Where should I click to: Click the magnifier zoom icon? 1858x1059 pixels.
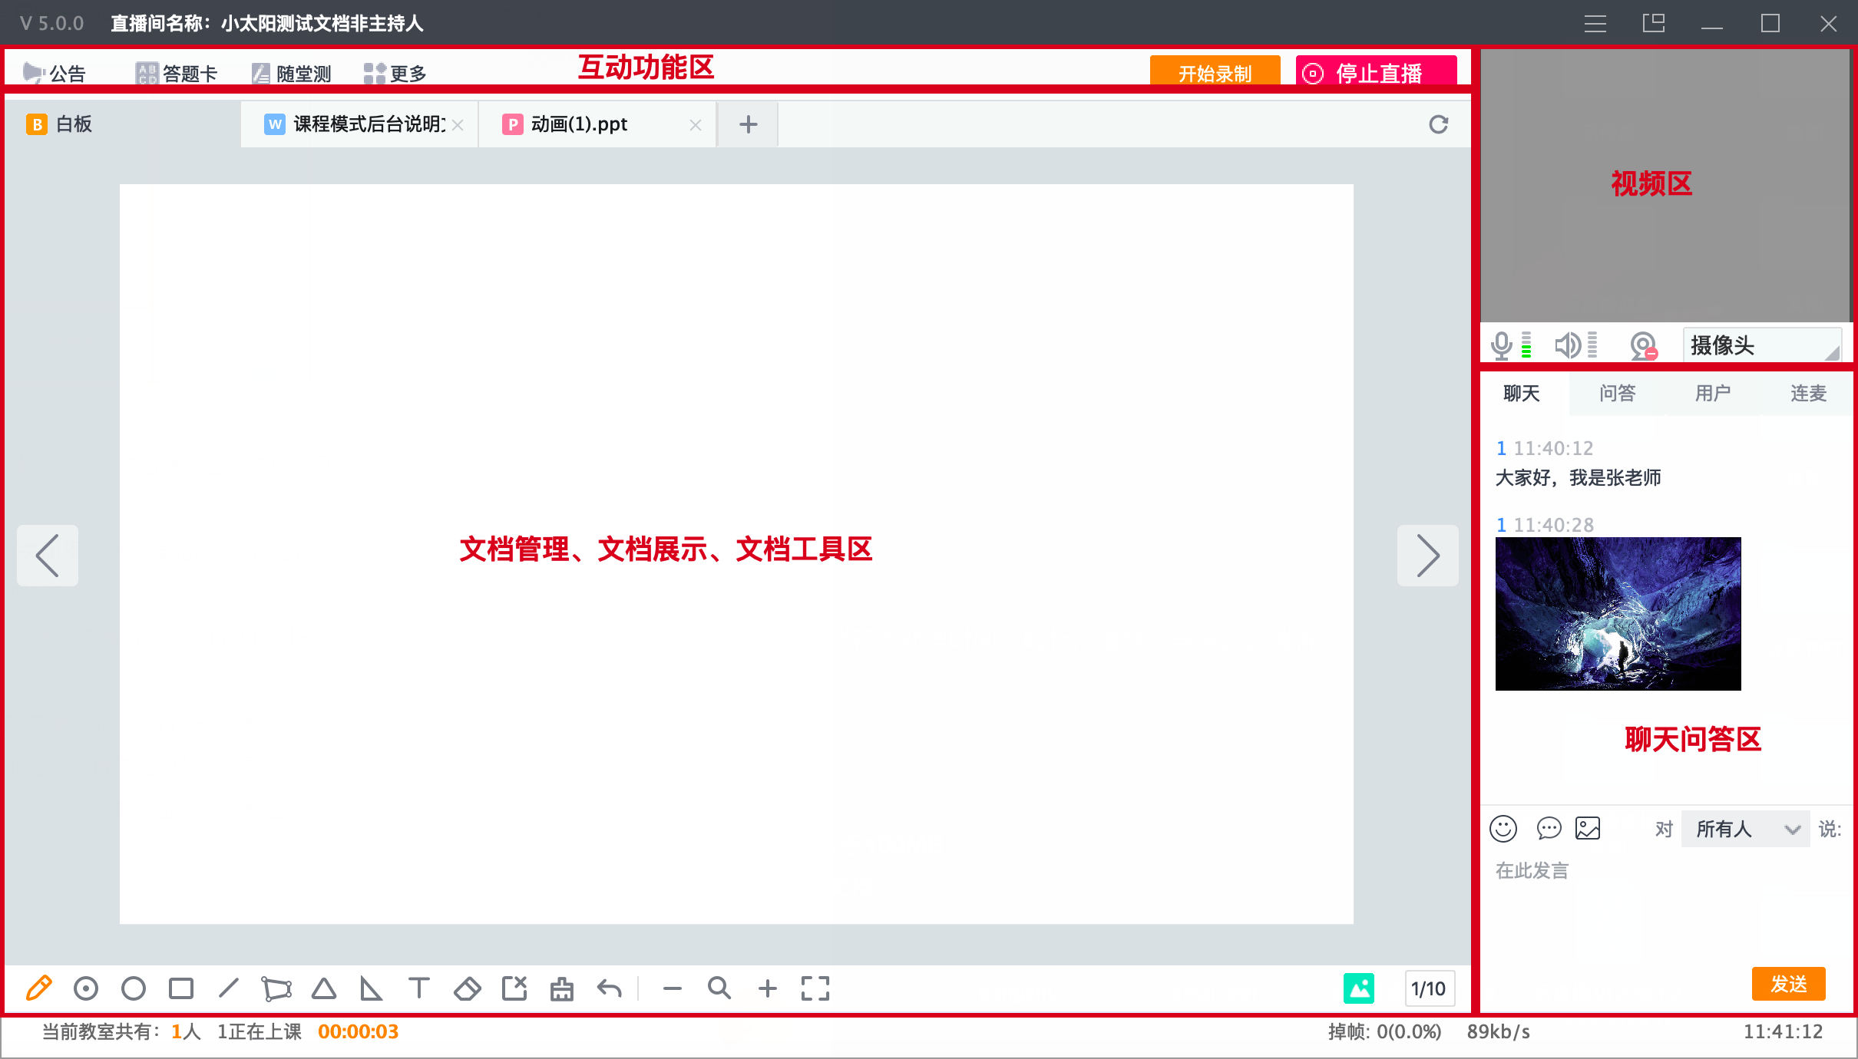pos(719,988)
